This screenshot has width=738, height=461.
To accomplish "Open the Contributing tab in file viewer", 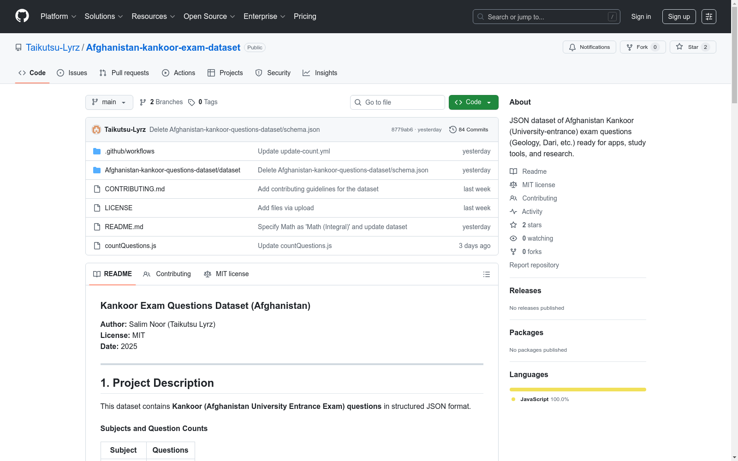I will pyautogui.click(x=167, y=274).
